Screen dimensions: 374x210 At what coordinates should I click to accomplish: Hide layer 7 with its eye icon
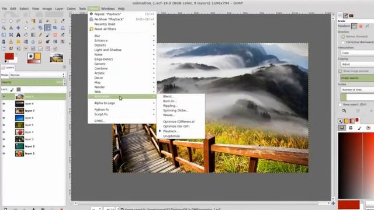(4, 111)
